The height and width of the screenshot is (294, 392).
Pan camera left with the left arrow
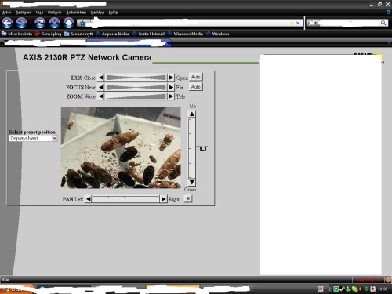89,199
